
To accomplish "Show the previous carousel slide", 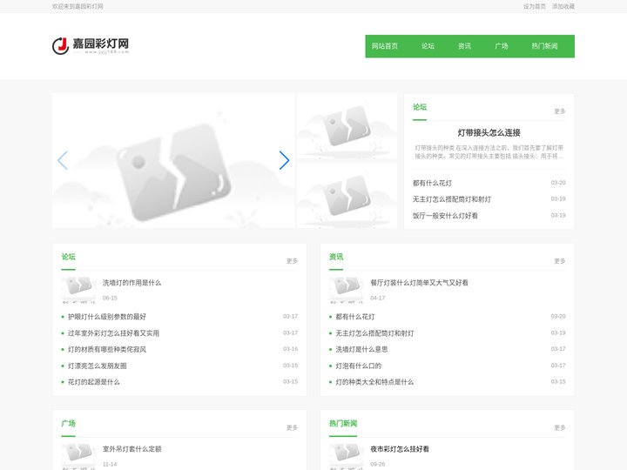I will [63, 161].
